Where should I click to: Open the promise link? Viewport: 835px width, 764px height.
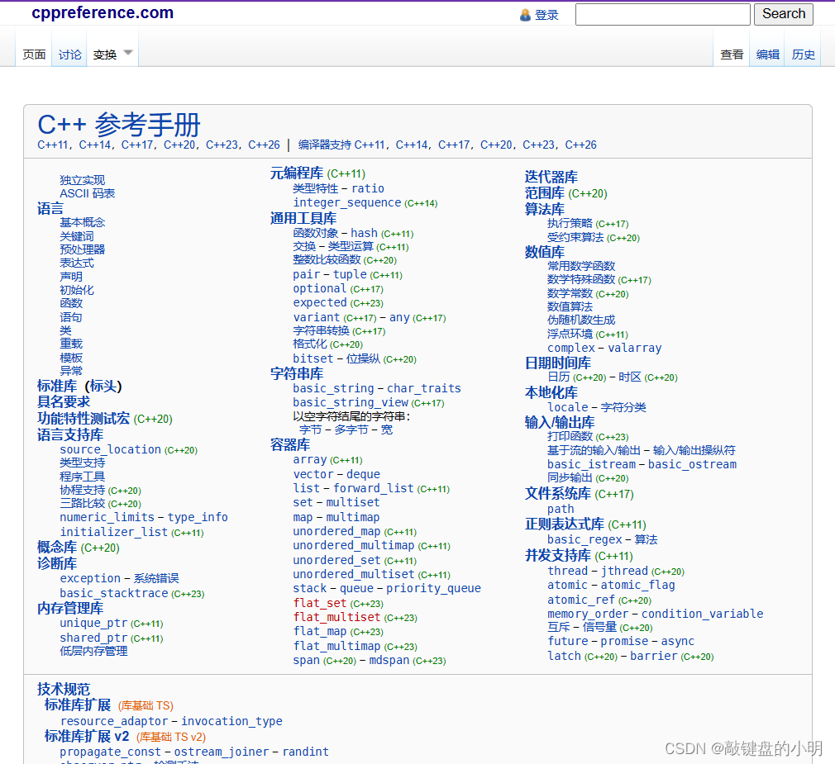[625, 641]
